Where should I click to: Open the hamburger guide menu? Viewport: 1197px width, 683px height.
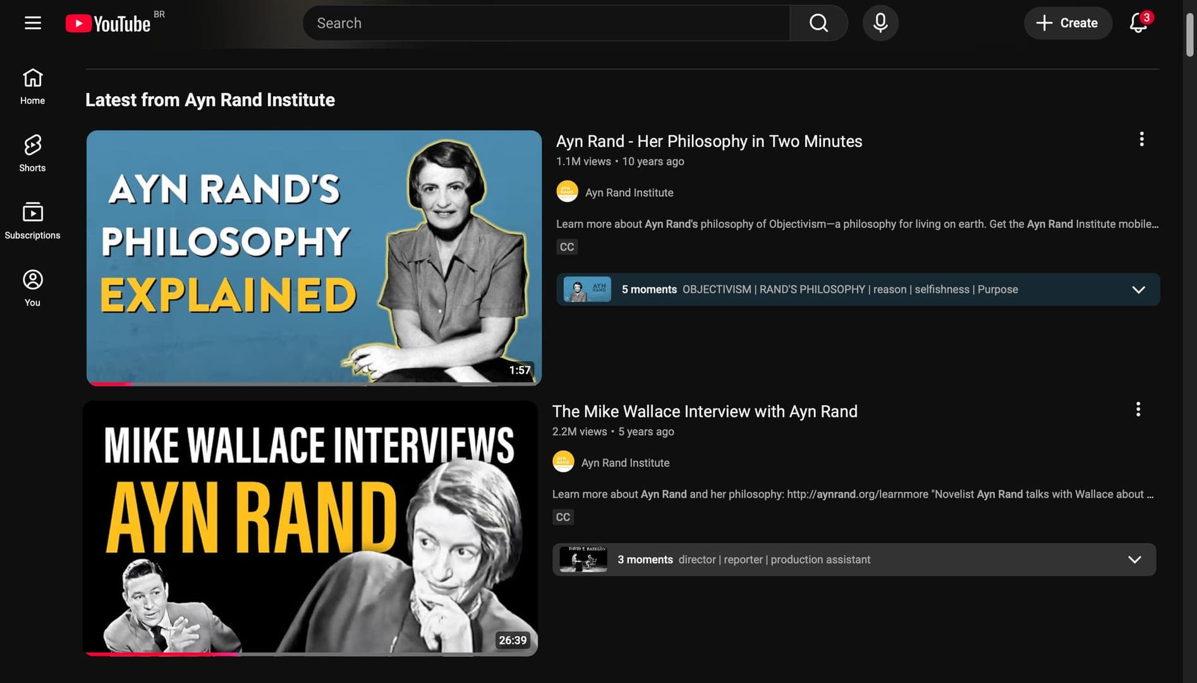point(33,23)
